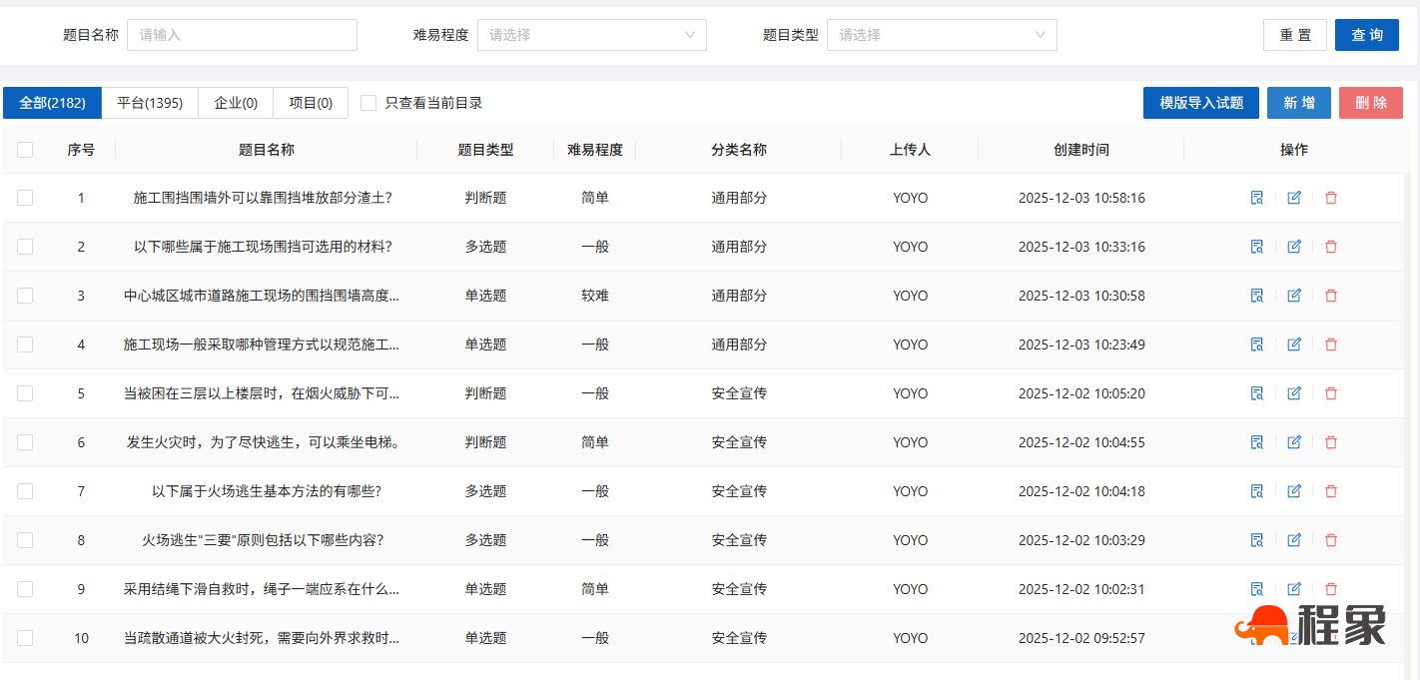Click the 模版导入试题 button
This screenshot has height=680, width=1420.
(1200, 102)
